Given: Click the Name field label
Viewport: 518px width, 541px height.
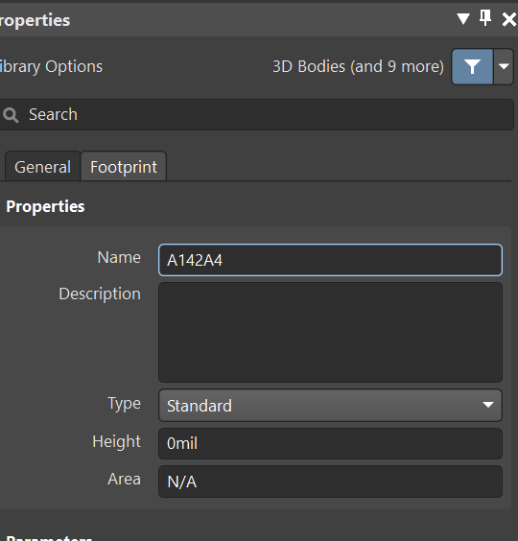Looking at the screenshot, I should [119, 257].
